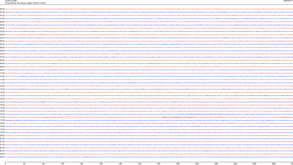293x165 pixels.
Task: Select the 10:00 row time label
Action: 2,73
